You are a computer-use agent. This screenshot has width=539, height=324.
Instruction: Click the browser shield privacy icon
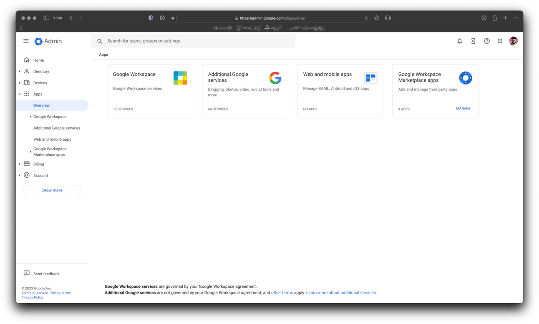tap(151, 18)
